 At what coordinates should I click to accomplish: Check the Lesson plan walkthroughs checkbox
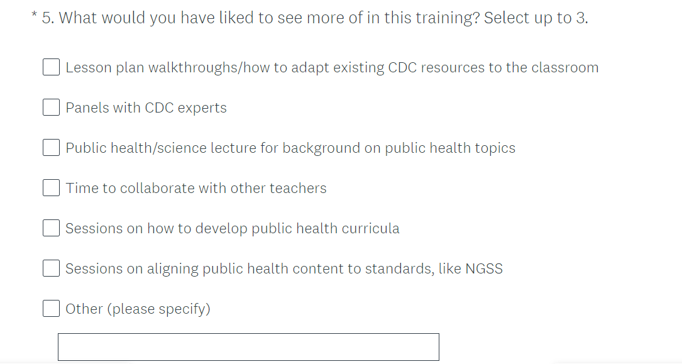pyautogui.click(x=52, y=67)
